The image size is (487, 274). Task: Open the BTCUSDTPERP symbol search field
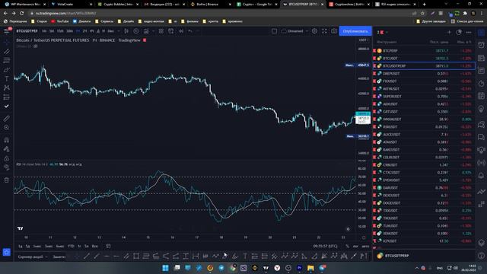(x=27, y=31)
